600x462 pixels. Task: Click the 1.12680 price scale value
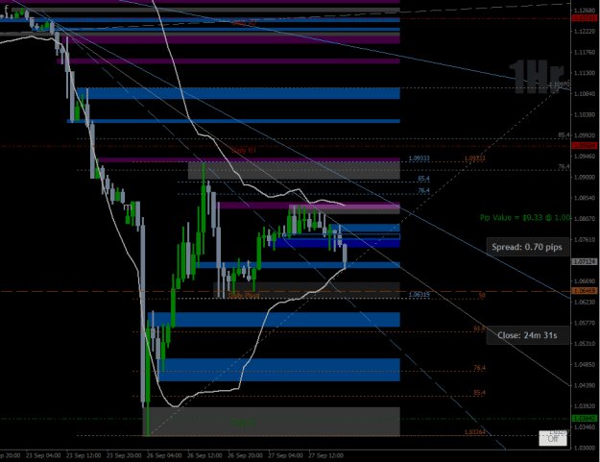coord(585,11)
